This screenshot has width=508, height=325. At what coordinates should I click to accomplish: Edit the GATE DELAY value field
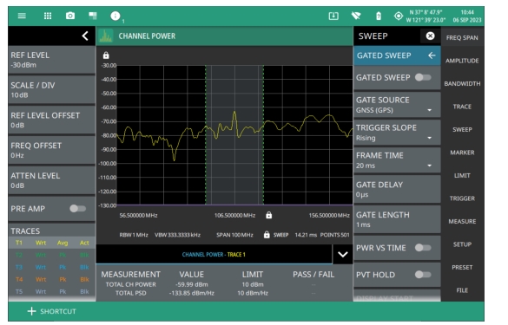point(397,190)
